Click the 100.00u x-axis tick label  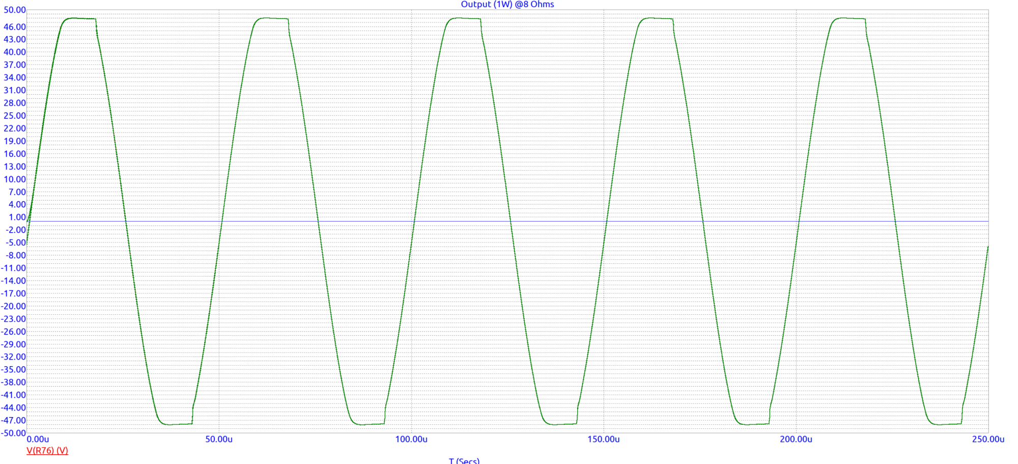coord(411,439)
